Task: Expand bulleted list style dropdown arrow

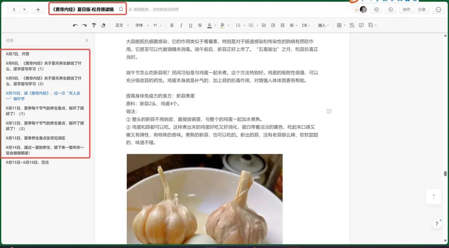Action: click(257, 25)
